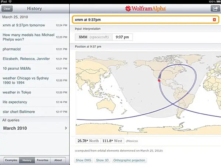Screen dimensions: 221x165
Task: Tap the 26.78° North latitude value
Action: pos(88,141)
